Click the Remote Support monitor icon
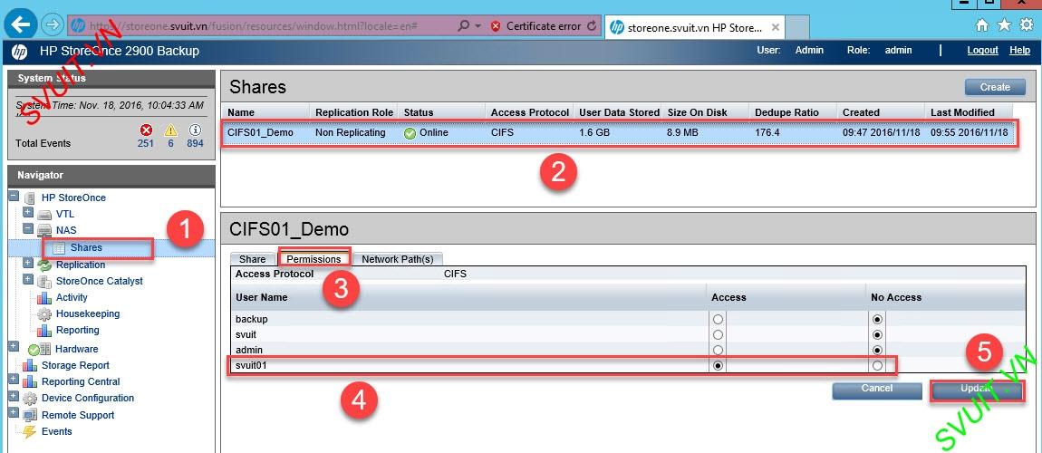This screenshot has width=1042, height=453. tap(30, 415)
